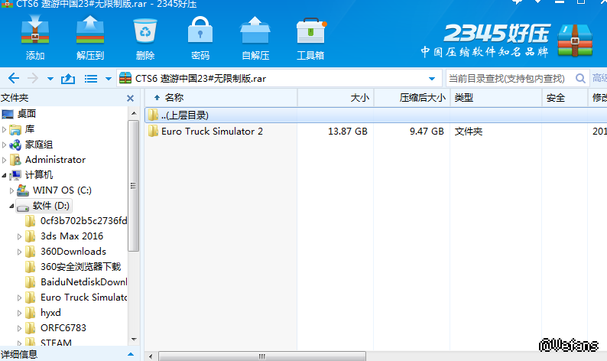Go forward with the right arrow
This screenshot has width=607, height=361.
tap(33, 79)
